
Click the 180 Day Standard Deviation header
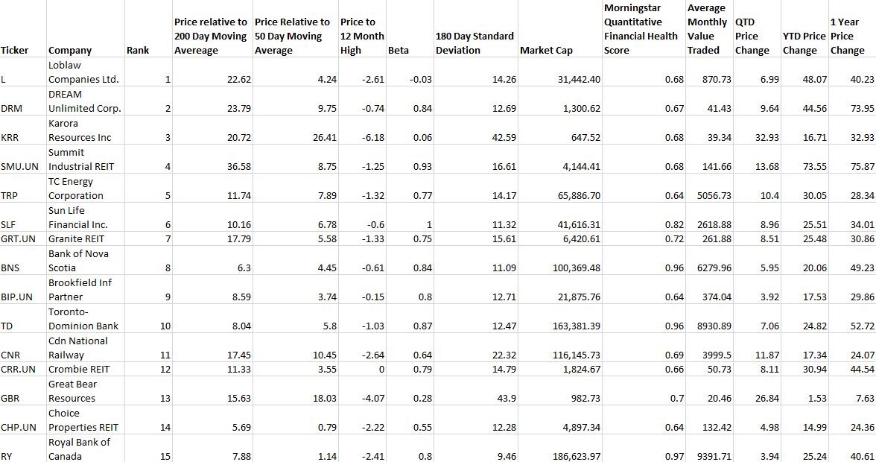[475, 43]
